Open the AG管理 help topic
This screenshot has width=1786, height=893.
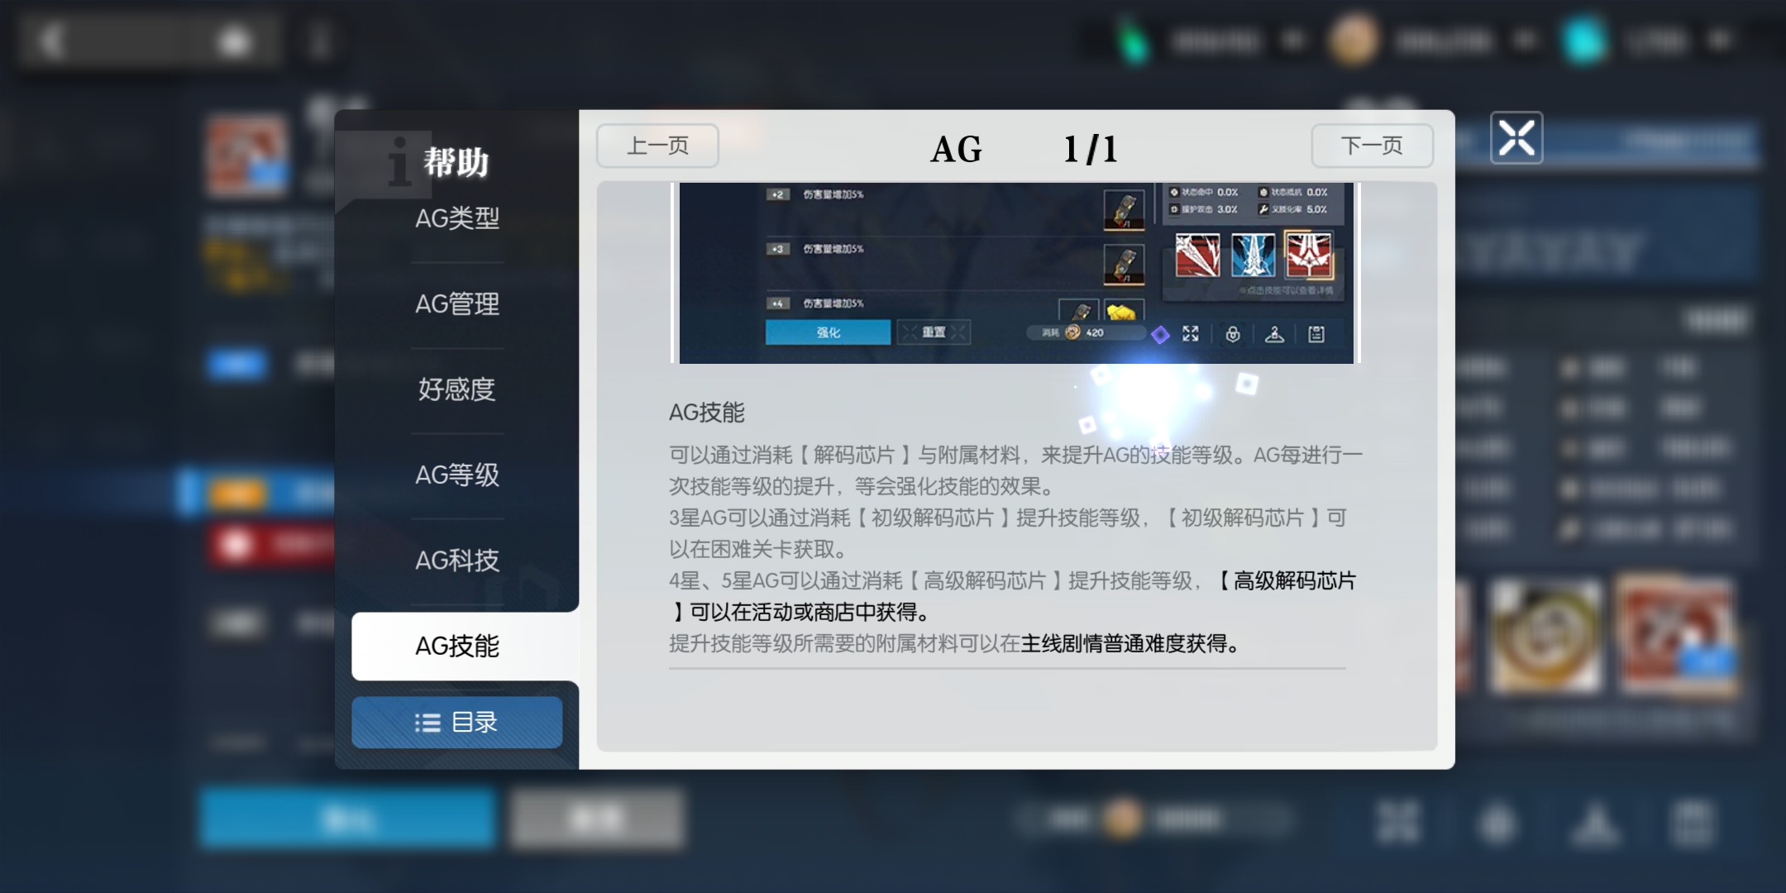pyautogui.click(x=457, y=304)
